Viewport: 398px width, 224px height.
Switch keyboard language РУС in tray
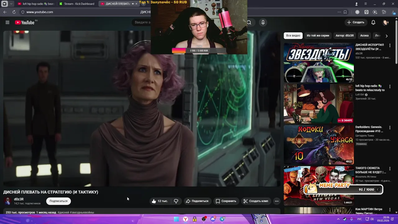point(359,219)
